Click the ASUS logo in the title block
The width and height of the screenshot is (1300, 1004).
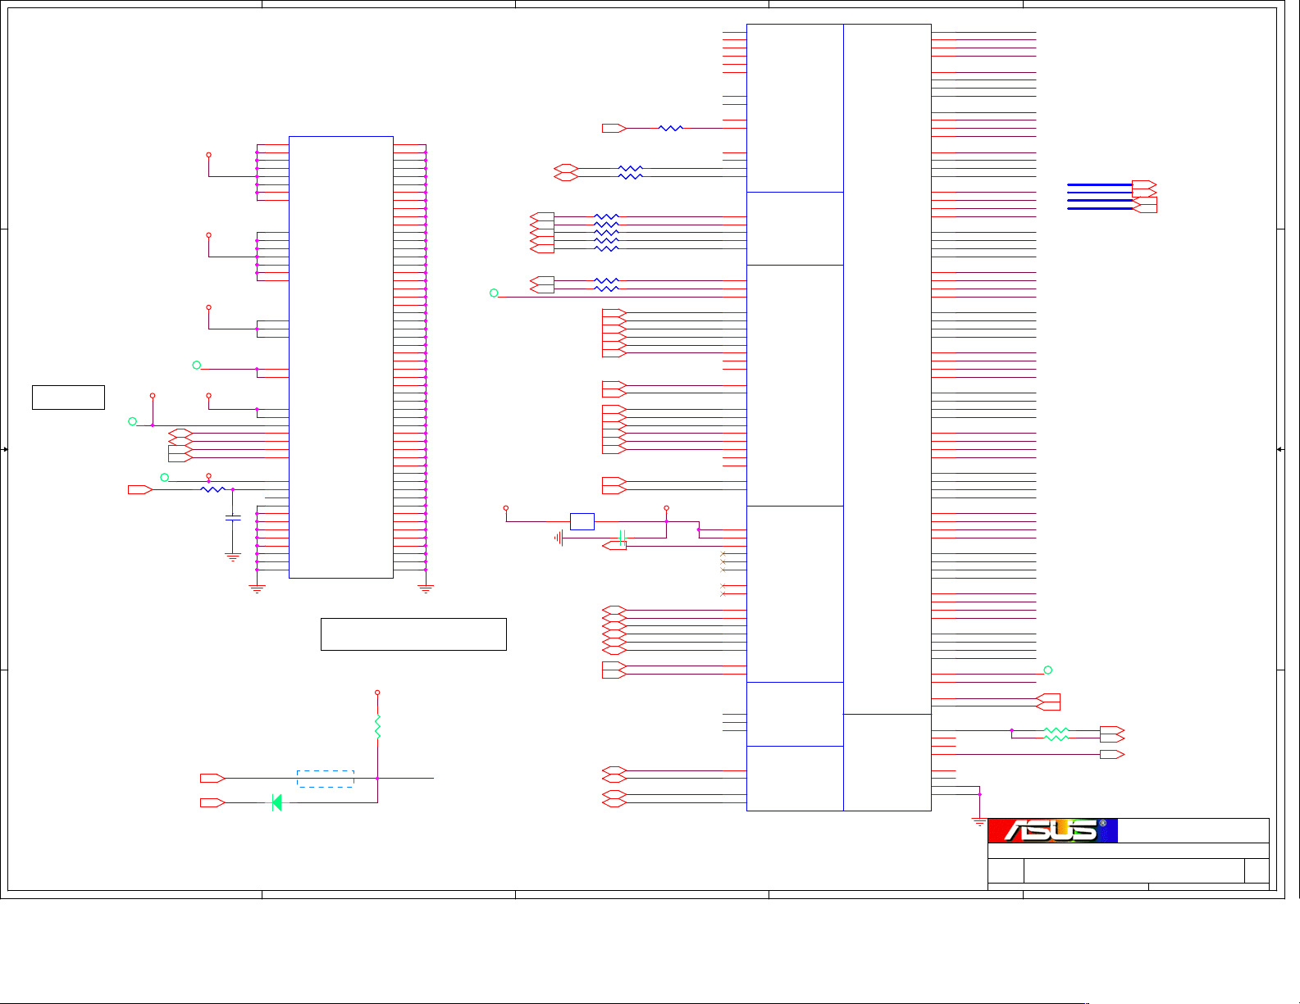1052,830
